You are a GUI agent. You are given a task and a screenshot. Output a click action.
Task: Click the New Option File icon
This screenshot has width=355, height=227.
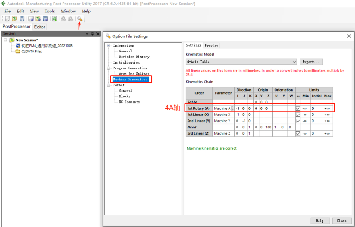(31, 19)
